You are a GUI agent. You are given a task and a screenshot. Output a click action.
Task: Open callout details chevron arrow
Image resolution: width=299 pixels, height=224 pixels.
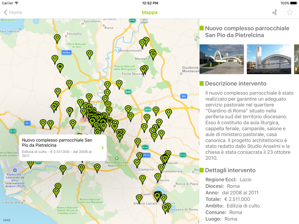(x=102, y=148)
